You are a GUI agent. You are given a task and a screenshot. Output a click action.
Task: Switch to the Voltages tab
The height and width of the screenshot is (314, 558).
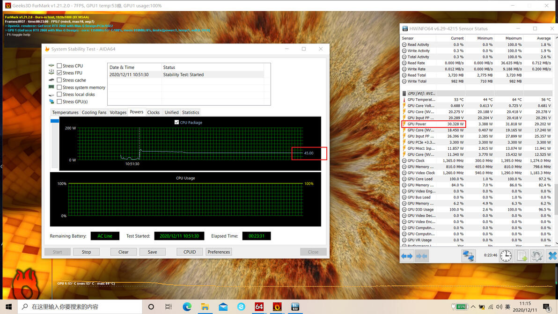pyautogui.click(x=118, y=112)
